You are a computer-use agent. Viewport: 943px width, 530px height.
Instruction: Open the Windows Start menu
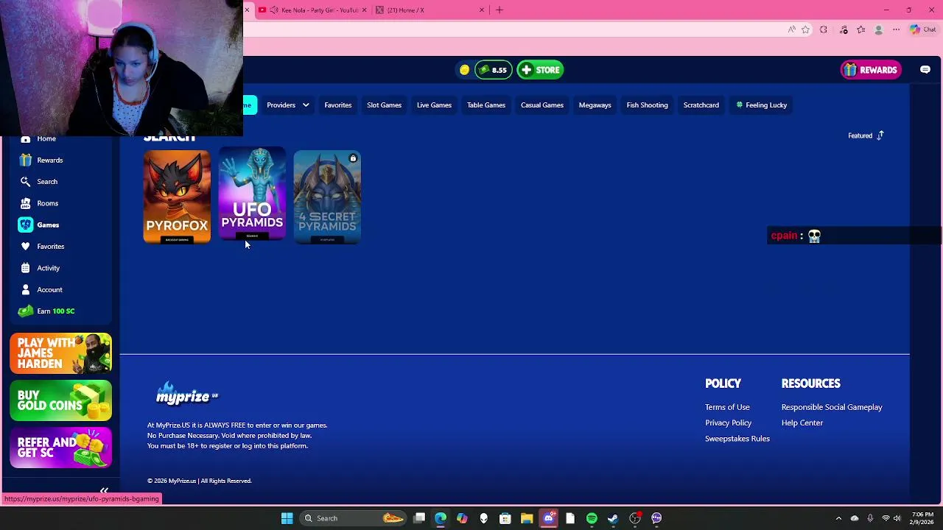pos(287,518)
